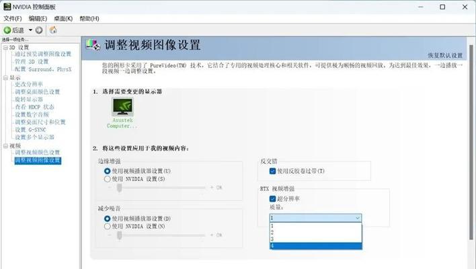
Task: Open 通过预览调整图像设置 in the tree
Action: 43,54
